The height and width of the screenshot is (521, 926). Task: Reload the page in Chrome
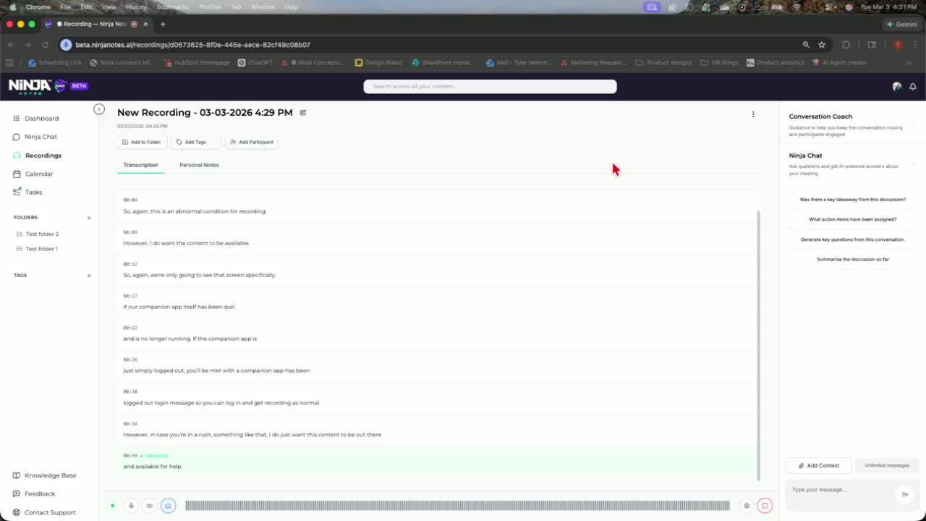pyautogui.click(x=45, y=45)
